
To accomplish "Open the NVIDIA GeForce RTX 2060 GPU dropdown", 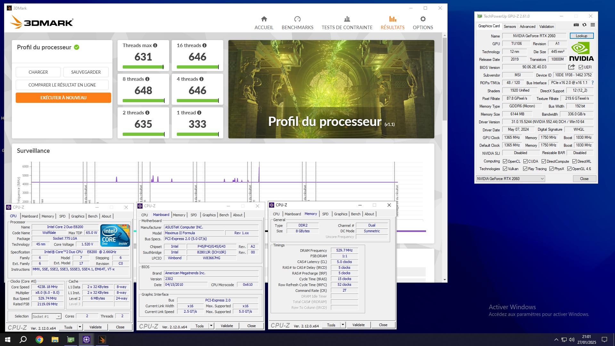I will pos(510,179).
